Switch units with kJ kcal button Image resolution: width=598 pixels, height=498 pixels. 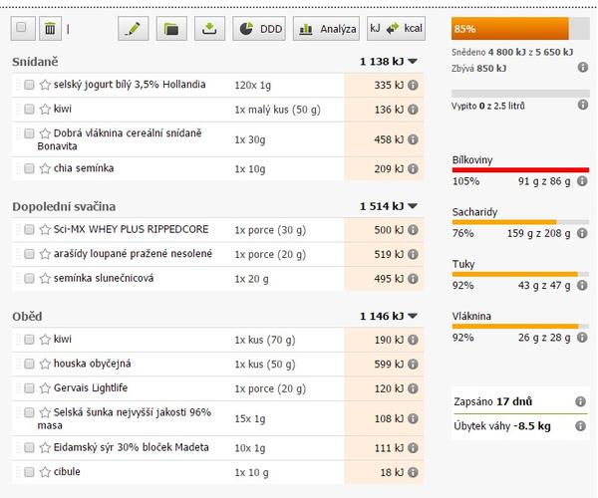pyautogui.click(x=397, y=29)
